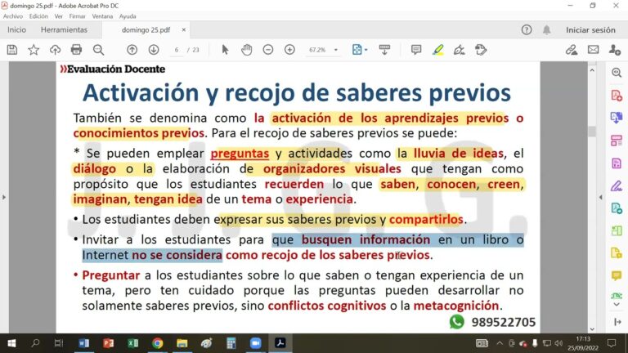Open Chrome from taskbar
628x353 pixels.
[157, 343]
